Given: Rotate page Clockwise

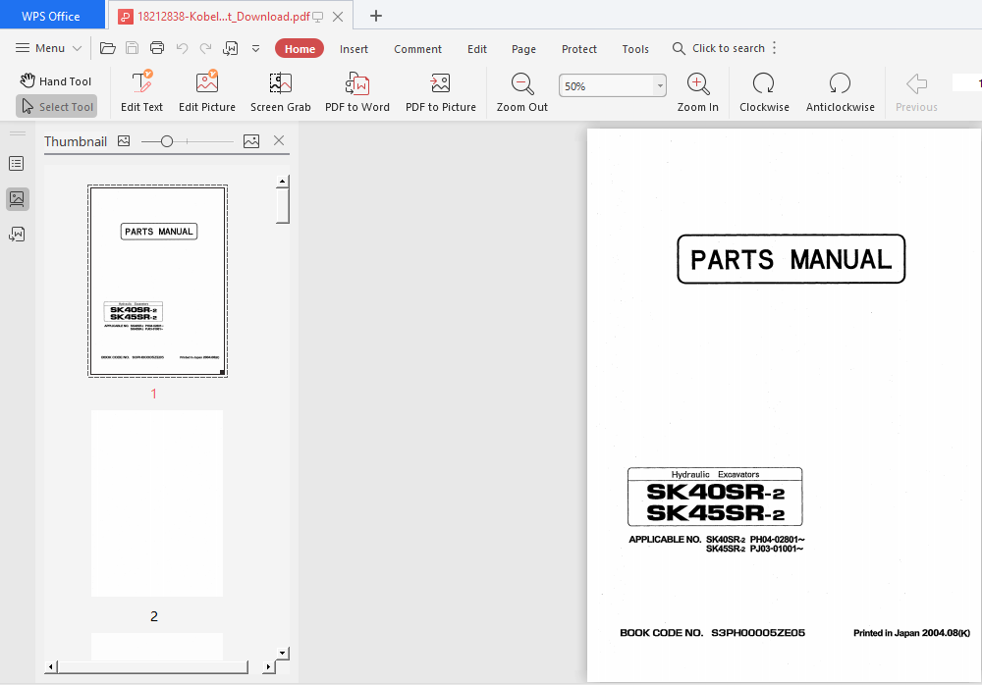Looking at the screenshot, I should click(x=764, y=91).
